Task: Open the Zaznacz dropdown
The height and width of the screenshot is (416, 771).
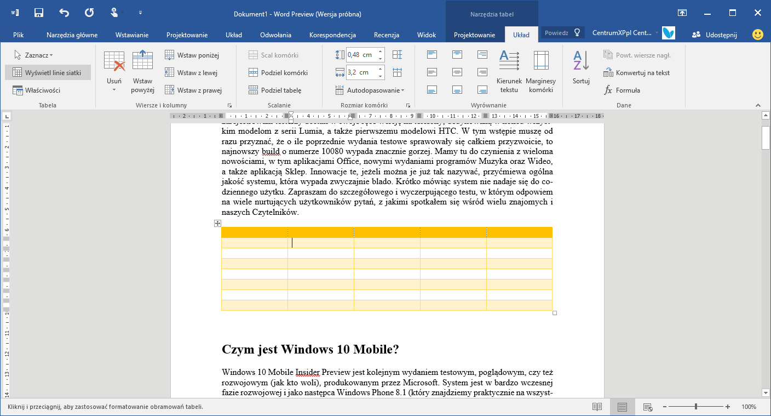Action: coord(33,55)
